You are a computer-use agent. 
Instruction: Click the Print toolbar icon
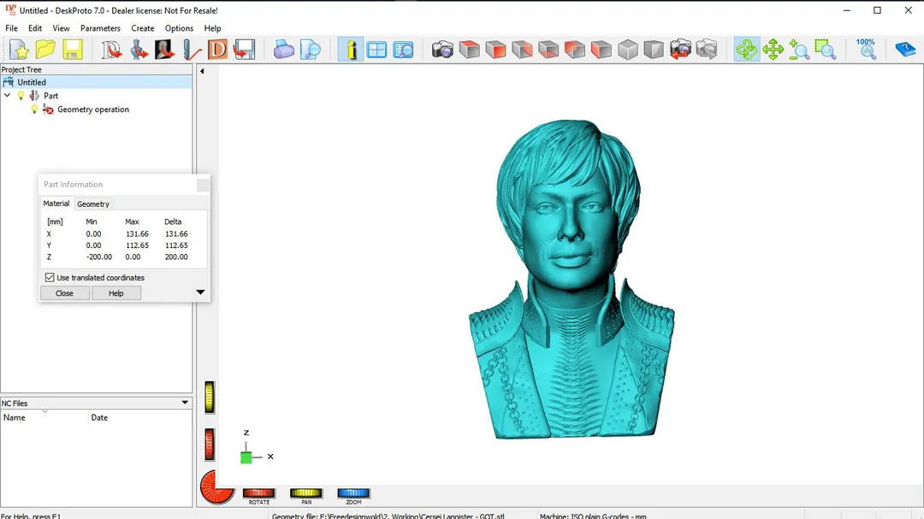(x=283, y=50)
